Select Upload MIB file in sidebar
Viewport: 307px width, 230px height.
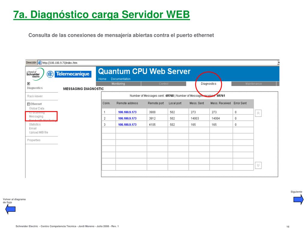pyautogui.click(x=39, y=132)
